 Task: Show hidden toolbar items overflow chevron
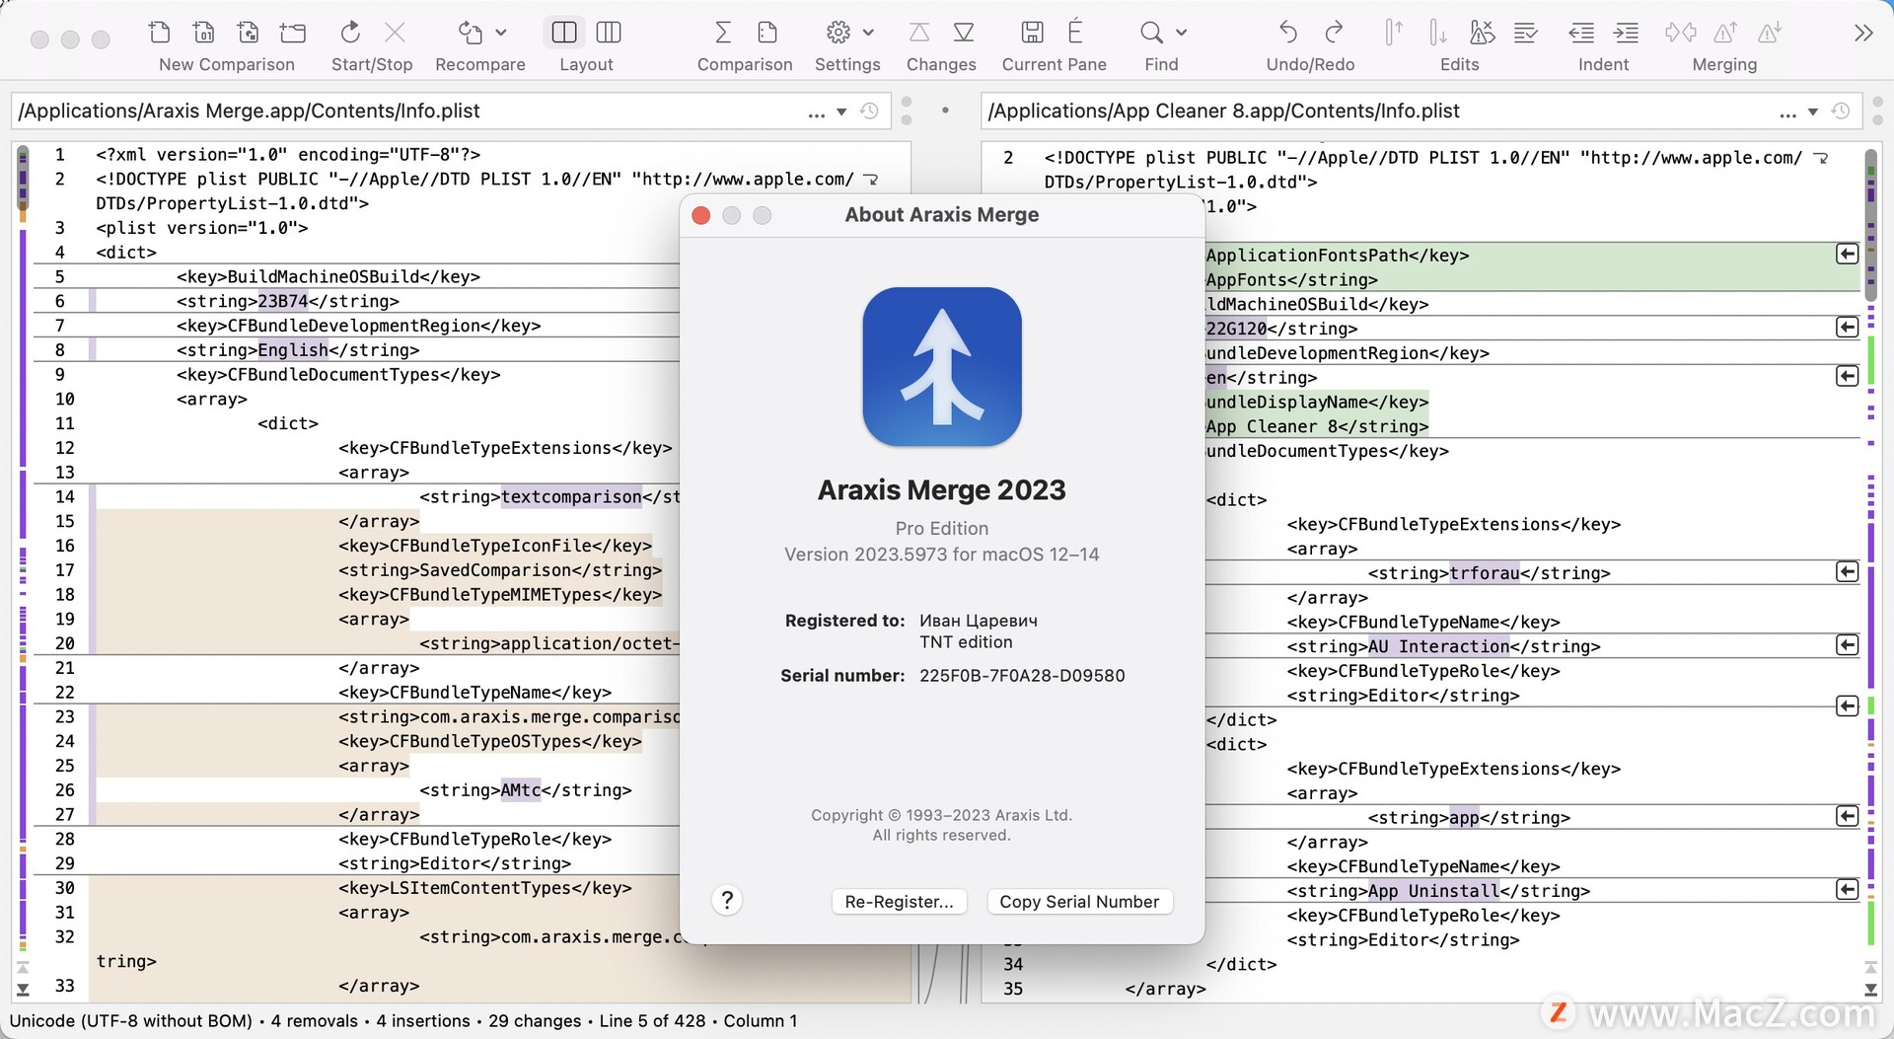1863,34
